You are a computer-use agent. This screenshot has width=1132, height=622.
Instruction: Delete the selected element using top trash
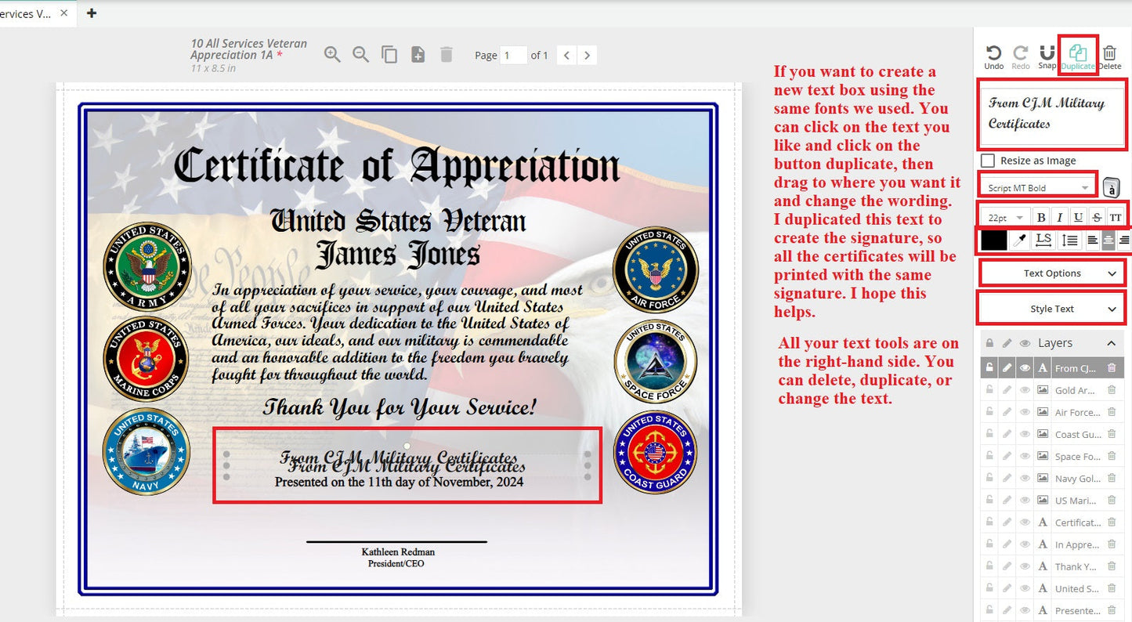click(1109, 57)
